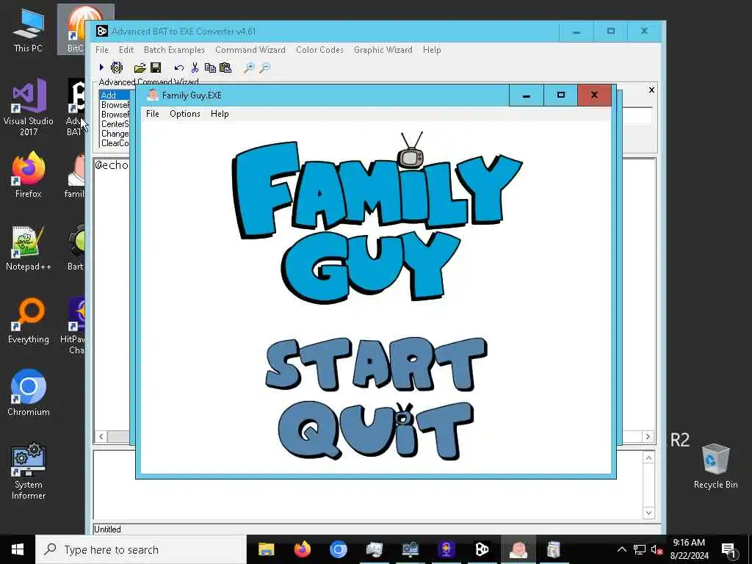Click File Explorer in the taskbar
Screen dimensions: 752x564
(266, 549)
